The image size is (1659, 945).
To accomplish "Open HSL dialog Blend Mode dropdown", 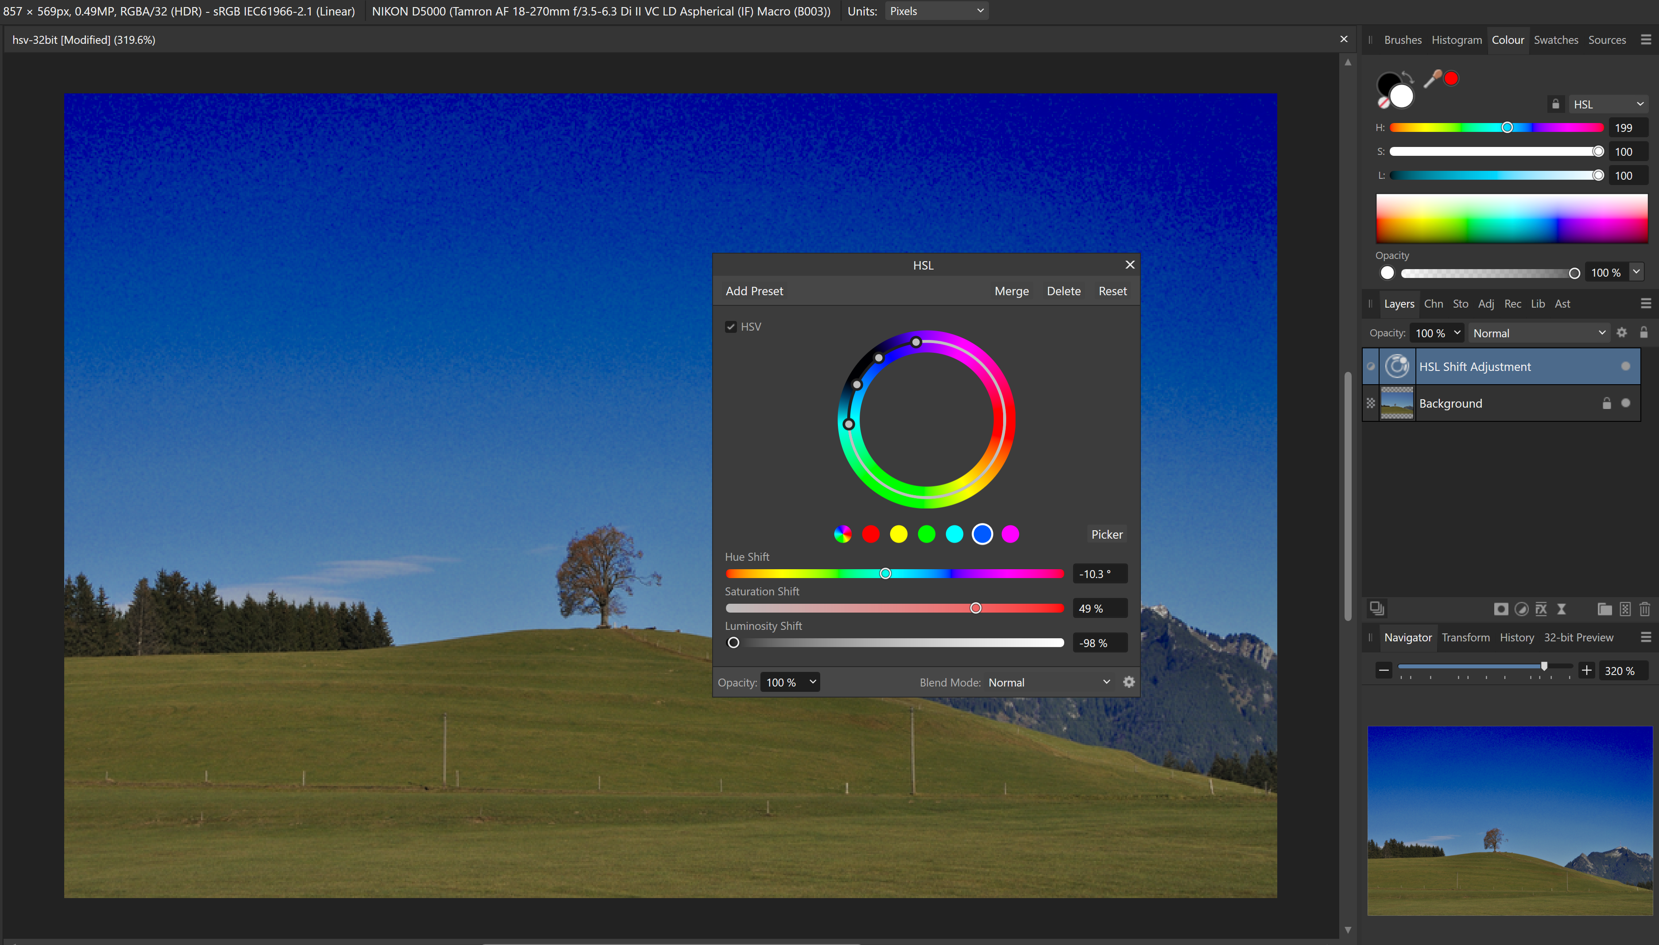I will pos(1049,682).
